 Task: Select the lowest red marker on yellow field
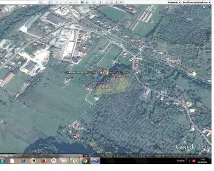tap(105, 88)
